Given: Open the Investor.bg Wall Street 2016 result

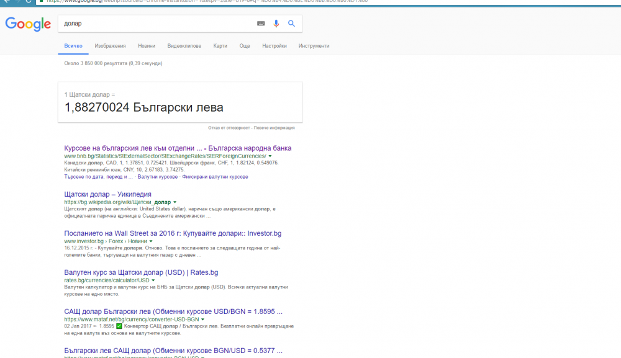Looking at the screenshot, I should click(173, 233).
